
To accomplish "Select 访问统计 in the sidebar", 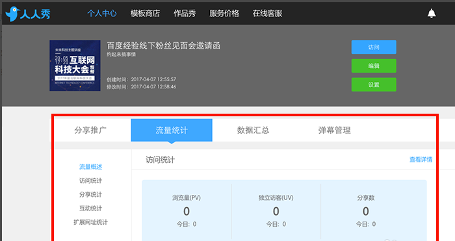I will click(x=90, y=181).
